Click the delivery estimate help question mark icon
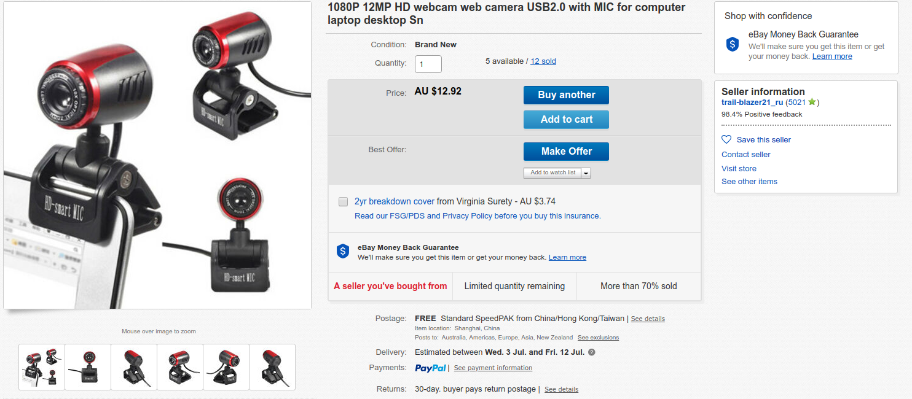 (592, 352)
